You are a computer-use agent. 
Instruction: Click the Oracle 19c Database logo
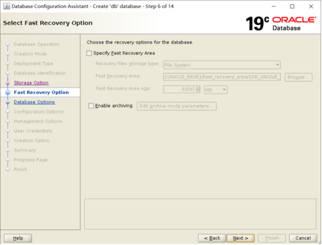click(x=281, y=23)
